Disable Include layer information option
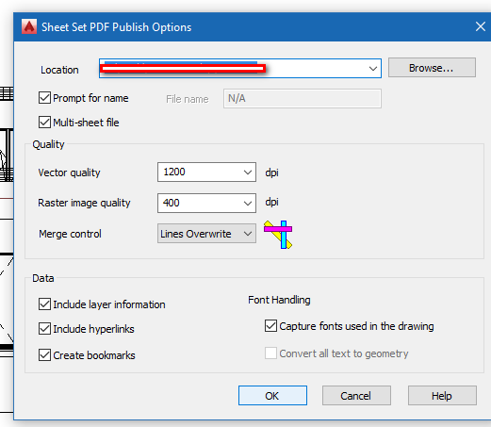Viewport: 491px width, 427px height. [x=44, y=304]
